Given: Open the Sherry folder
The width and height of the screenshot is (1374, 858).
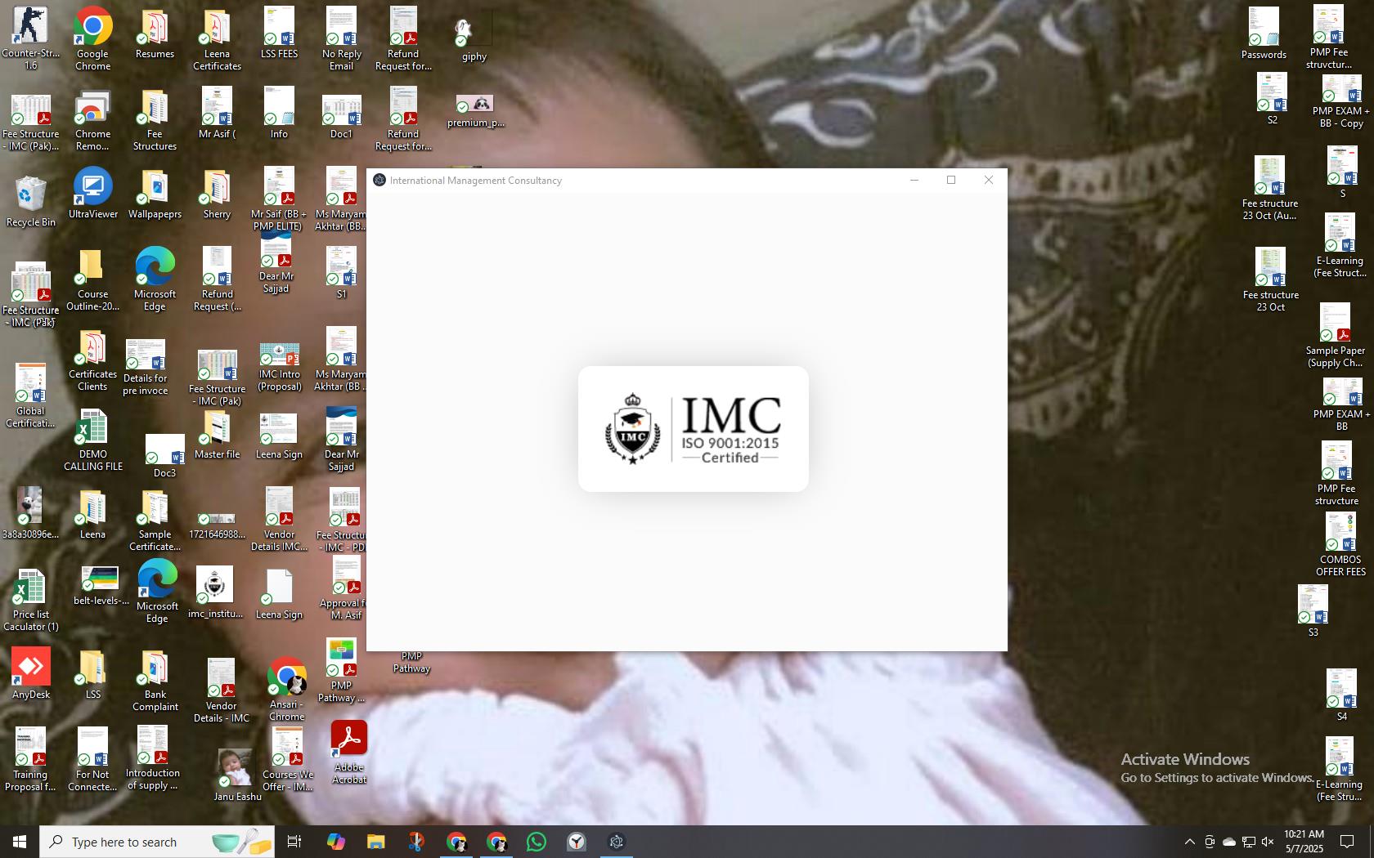Looking at the screenshot, I should click(x=217, y=194).
